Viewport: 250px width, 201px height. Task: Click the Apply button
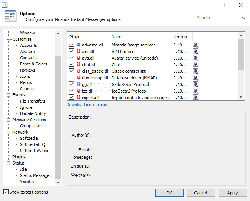pyautogui.click(x=233, y=193)
